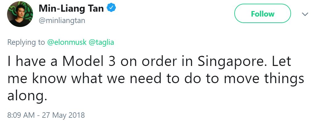The height and width of the screenshot is (123, 312).
Task: Expand the tweet options chevron
Action: point(305,14)
